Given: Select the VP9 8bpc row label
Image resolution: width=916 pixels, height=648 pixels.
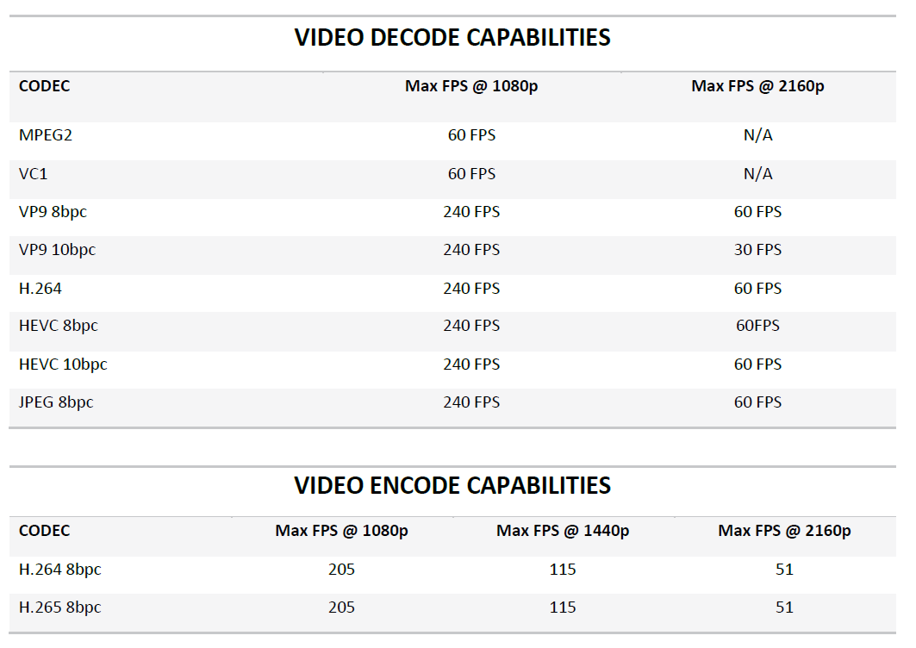Looking at the screenshot, I should click(x=53, y=211).
